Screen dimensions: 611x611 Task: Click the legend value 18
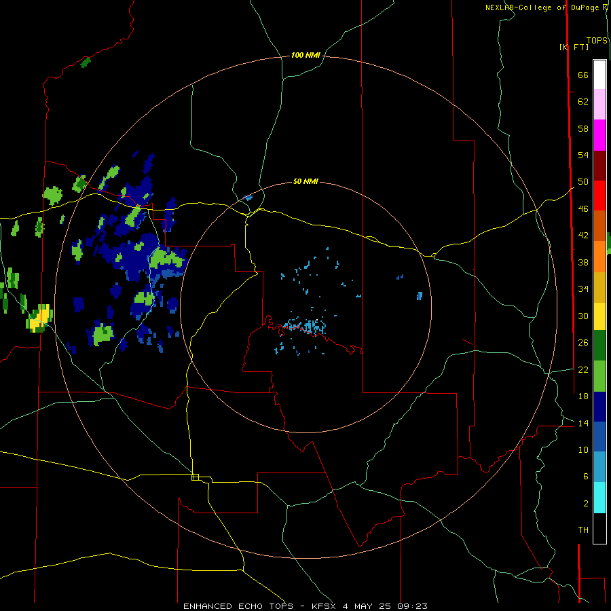point(583,396)
